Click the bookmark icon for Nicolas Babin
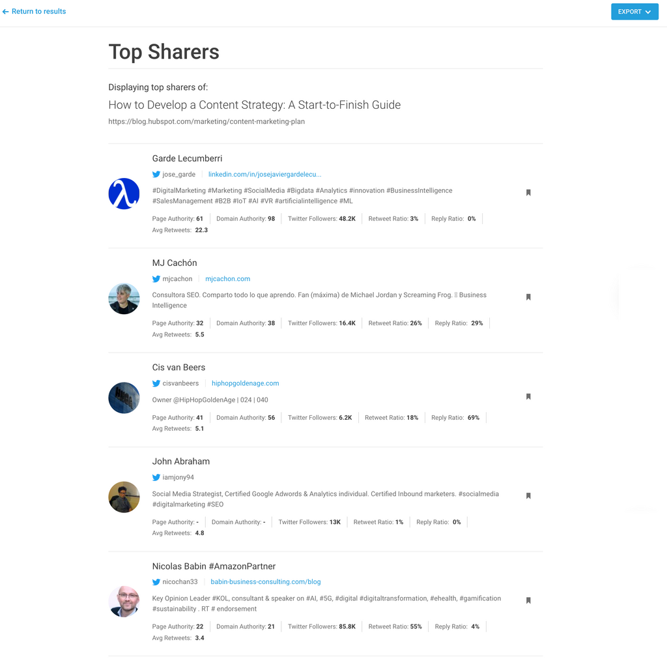 point(528,600)
